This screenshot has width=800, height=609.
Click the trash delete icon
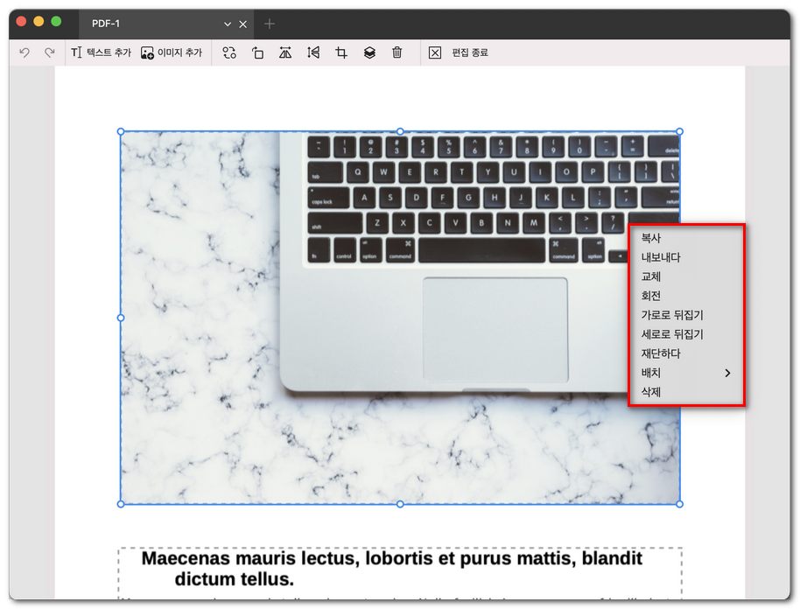397,52
